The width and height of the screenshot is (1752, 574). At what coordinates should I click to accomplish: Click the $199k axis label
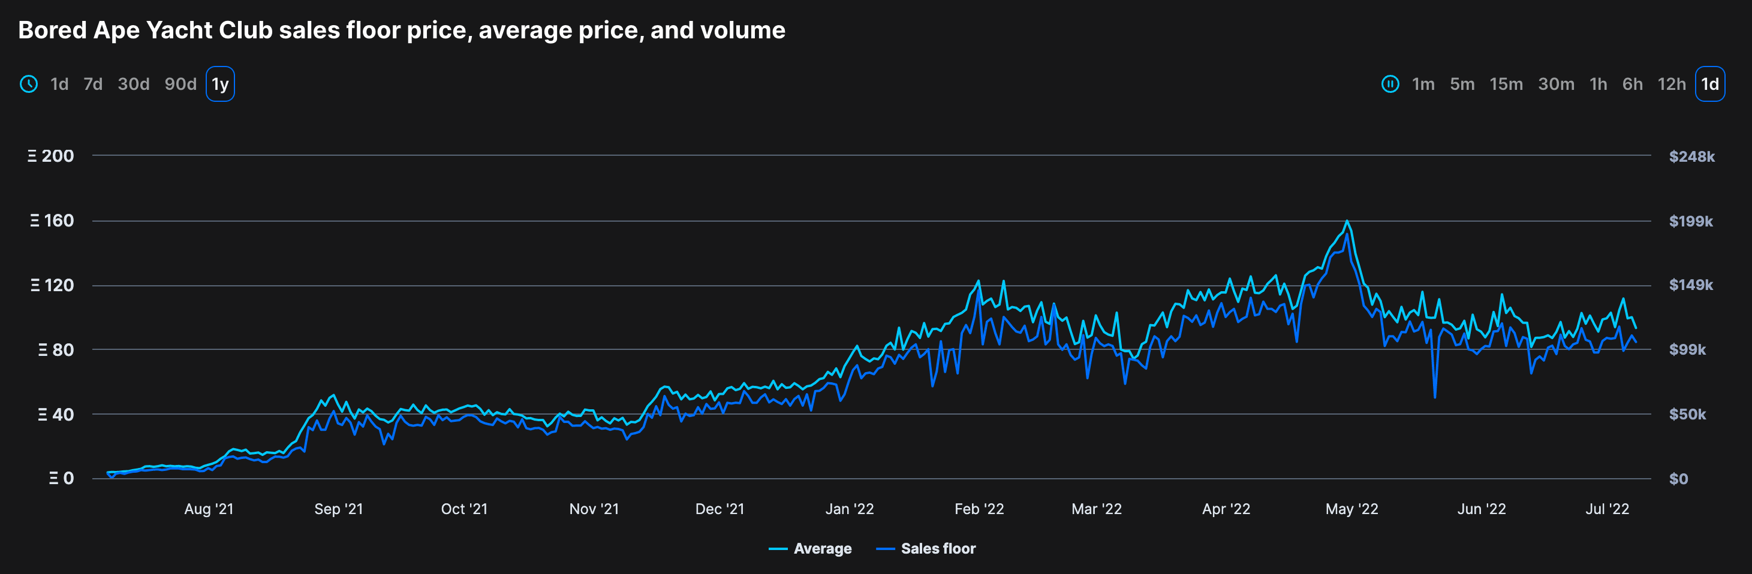click(1691, 220)
